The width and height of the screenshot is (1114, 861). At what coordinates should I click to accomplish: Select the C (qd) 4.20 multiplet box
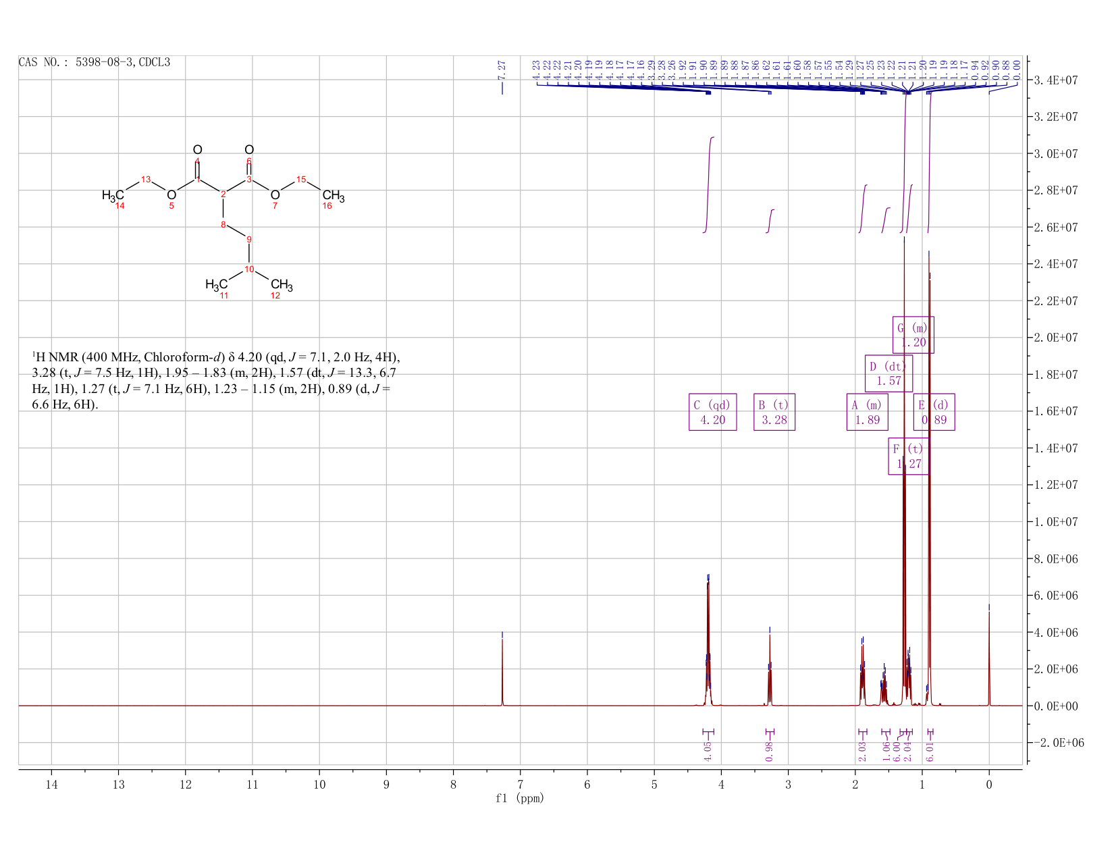point(712,412)
